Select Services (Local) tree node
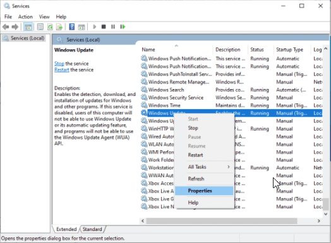This screenshot has height=243, width=331. click(24, 38)
